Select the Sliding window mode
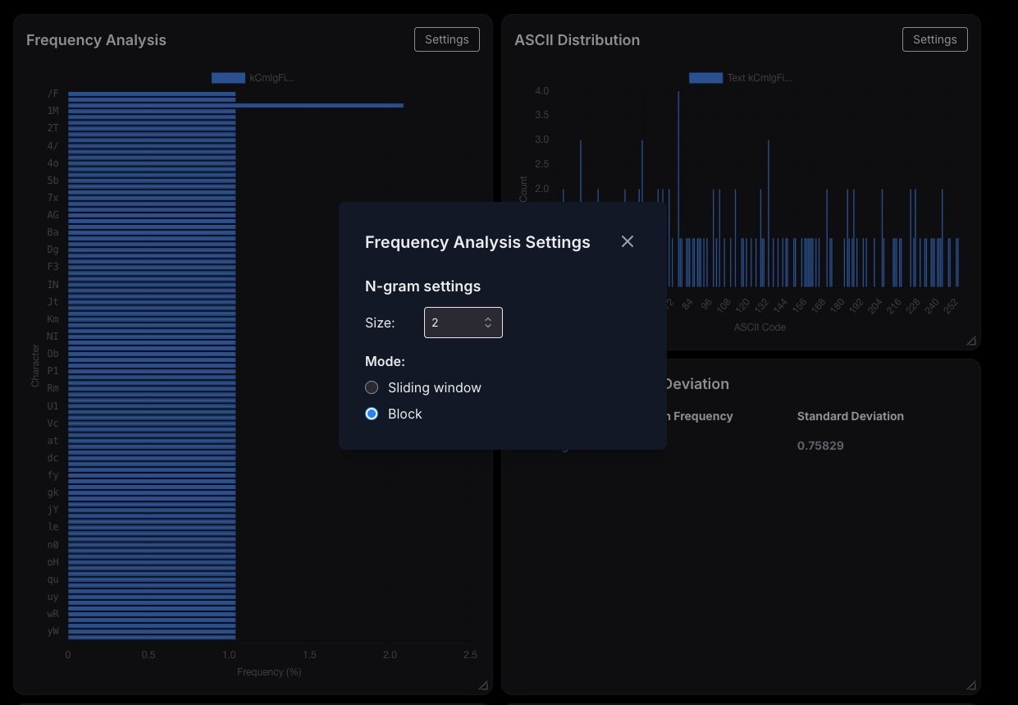The width and height of the screenshot is (1018, 705). click(372, 387)
